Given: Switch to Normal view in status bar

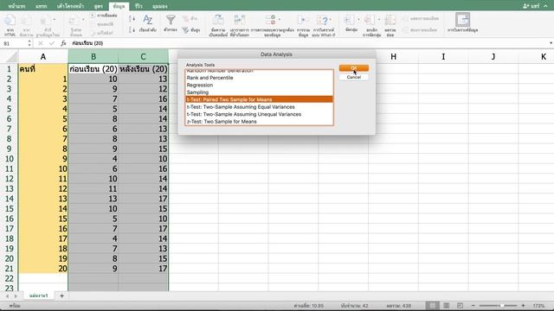Looking at the screenshot, I should pos(432,305).
